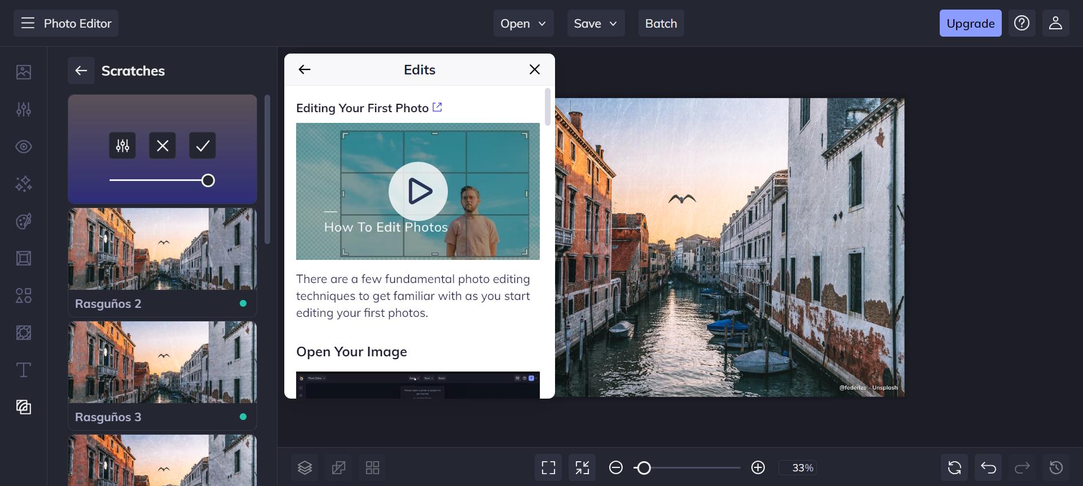Screen dimensions: 1083x486
Task: Open the Editing Your First Photo link
Action: click(369, 108)
